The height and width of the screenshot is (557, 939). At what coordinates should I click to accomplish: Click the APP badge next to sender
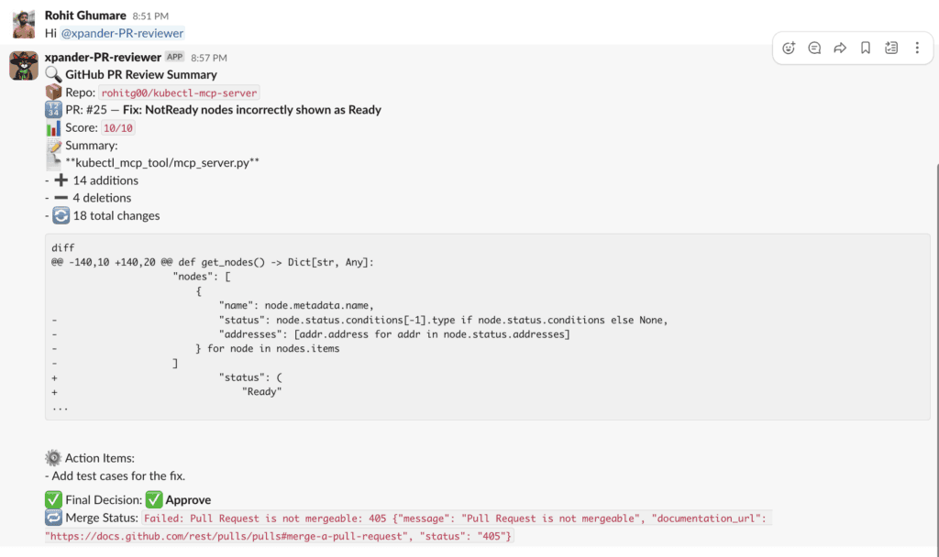tap(175, 57)
